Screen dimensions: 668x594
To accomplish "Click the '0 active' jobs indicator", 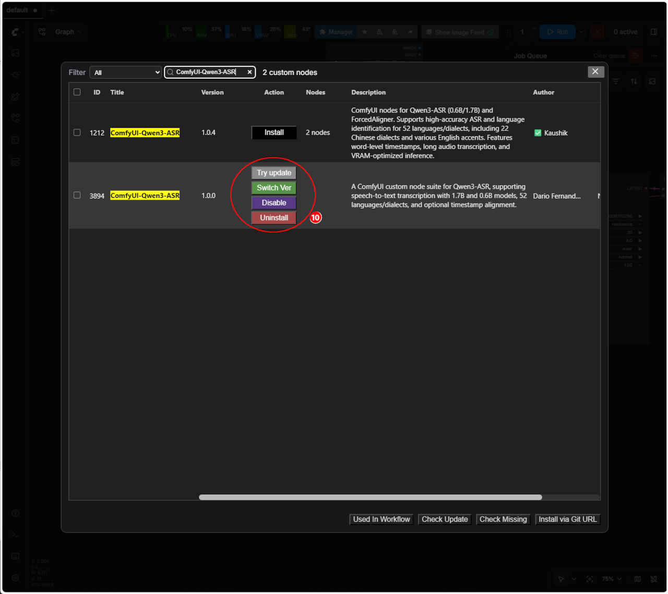I will pyautogui.click(x=625, y=32).
